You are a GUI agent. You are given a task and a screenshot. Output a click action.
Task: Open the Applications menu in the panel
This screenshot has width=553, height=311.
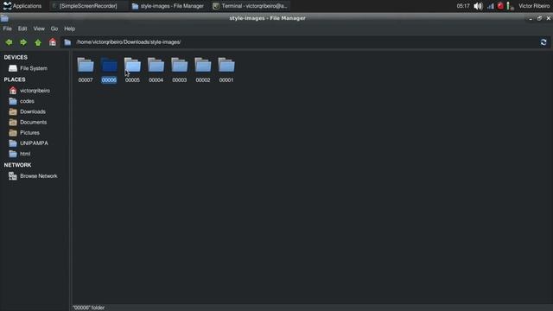pos(22,6)
